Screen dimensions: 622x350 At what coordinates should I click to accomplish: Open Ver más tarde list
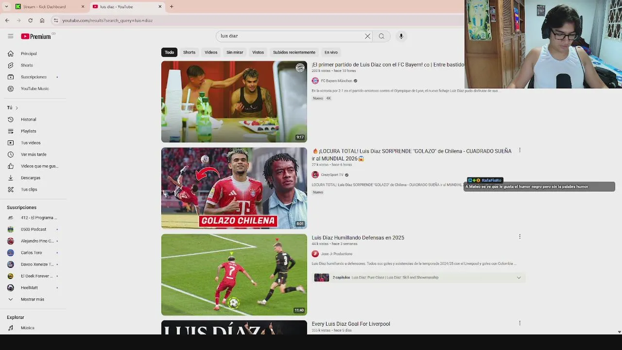click(33, 155)
